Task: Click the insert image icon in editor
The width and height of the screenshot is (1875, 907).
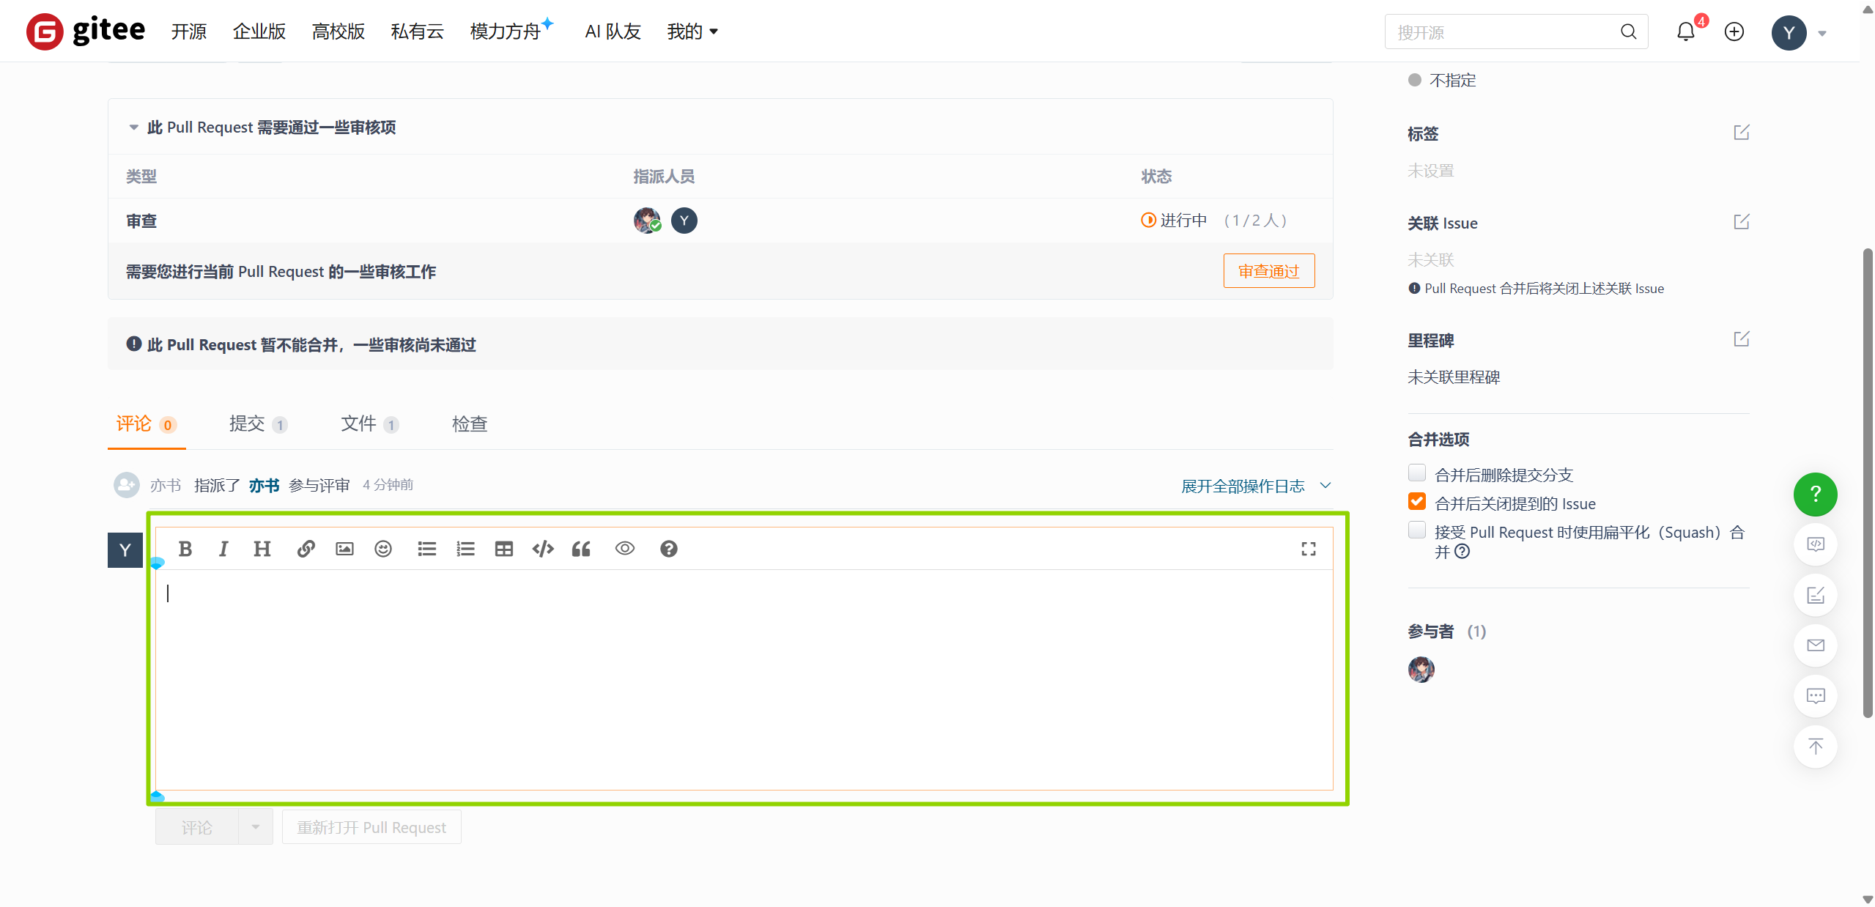Action: click(344, 549)
